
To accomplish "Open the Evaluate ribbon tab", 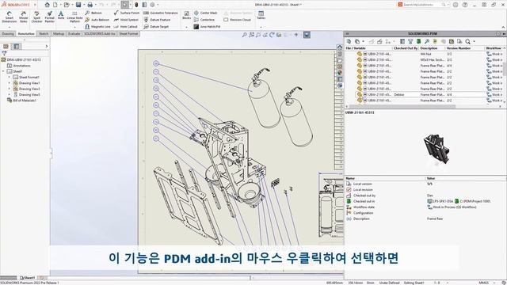I will (74, 33).
